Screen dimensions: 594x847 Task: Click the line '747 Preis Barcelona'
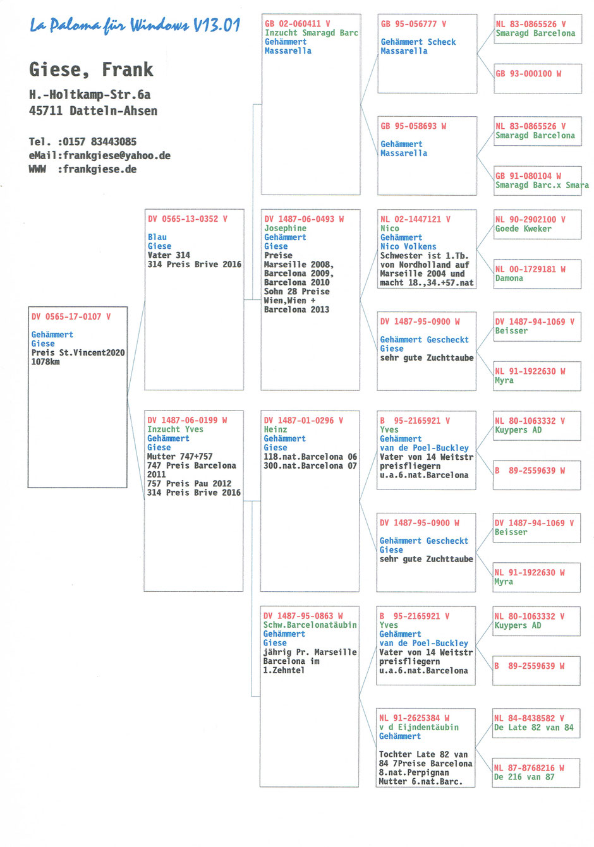(x=191, y=466)
